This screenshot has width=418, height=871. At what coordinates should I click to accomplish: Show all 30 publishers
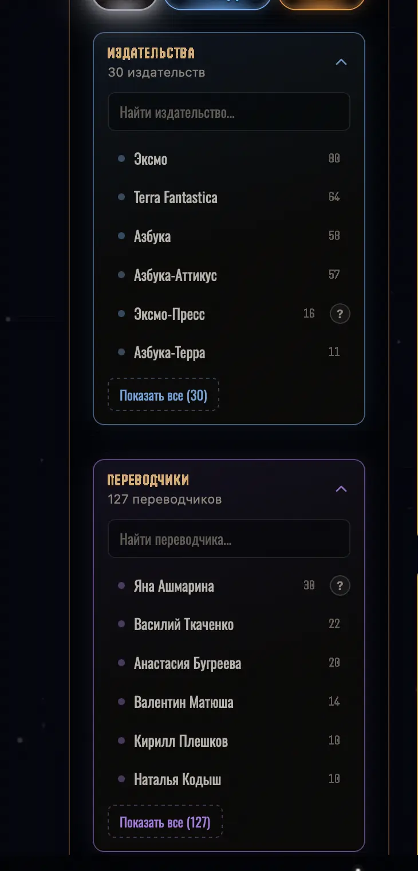[163, 395]
